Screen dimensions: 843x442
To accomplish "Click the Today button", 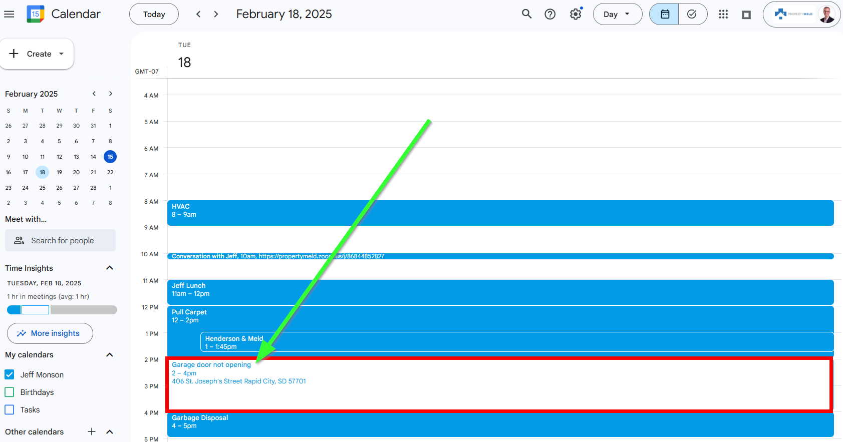I will (x=154, y=14).
